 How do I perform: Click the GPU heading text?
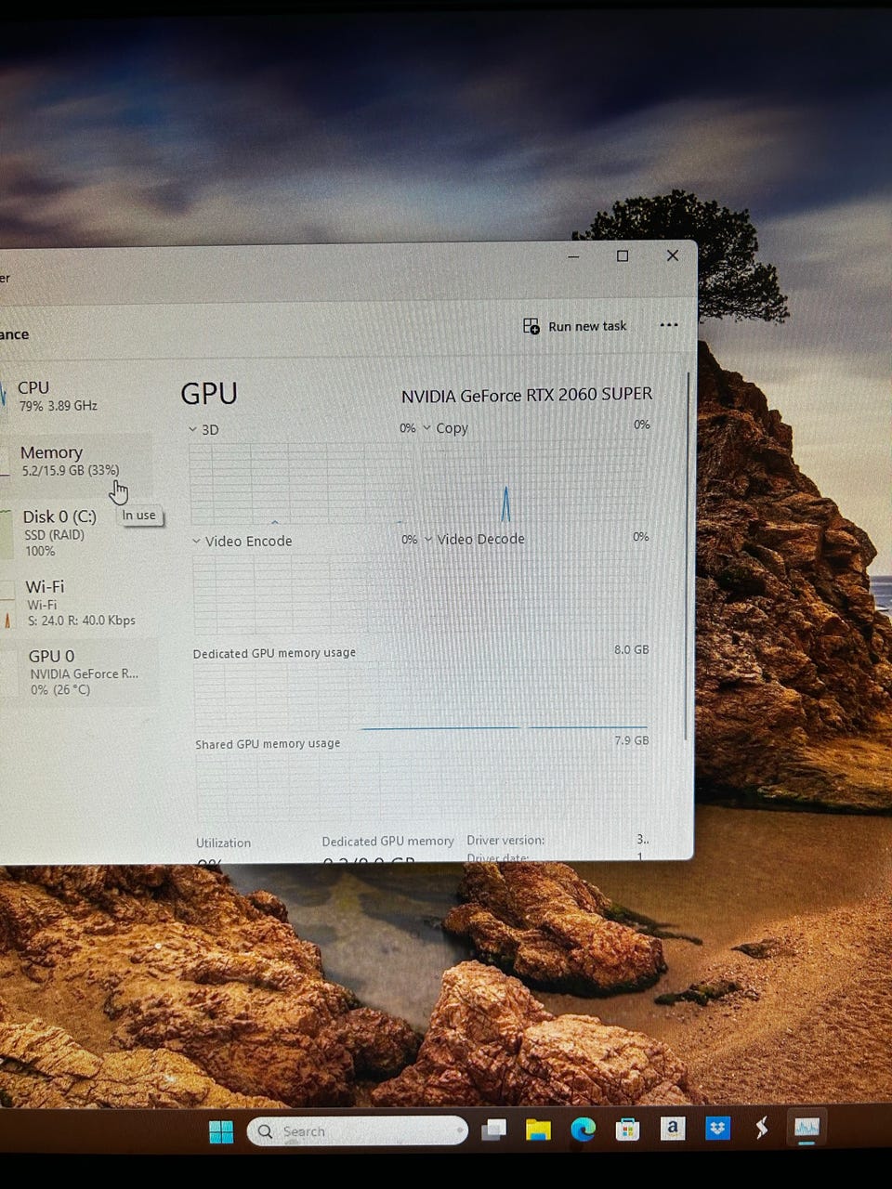point(209,393)
